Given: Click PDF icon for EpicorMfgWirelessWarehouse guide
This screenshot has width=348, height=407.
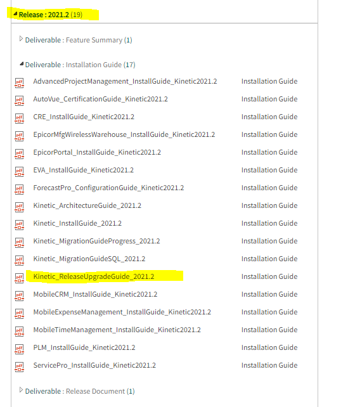Looking at the screenshot, I should pyautogui.click(x=19, y=136).
